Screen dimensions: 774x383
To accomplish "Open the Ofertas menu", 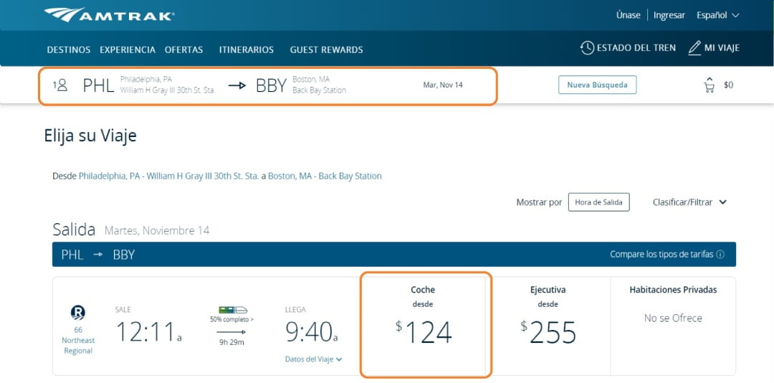I will [183, 50].
